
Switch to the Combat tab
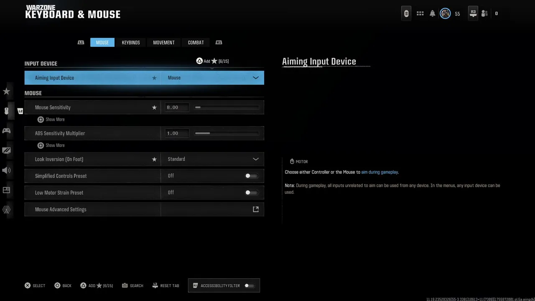196,42
